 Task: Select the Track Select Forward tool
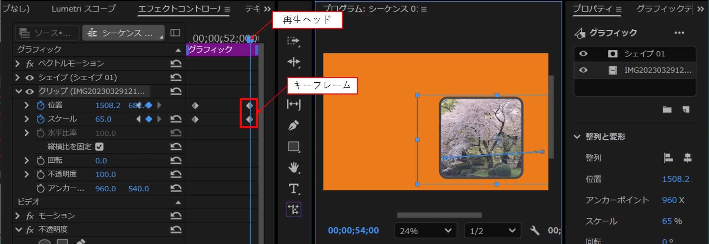click(x=293, y=41)
